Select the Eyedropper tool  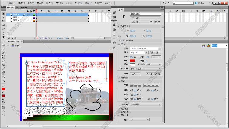point(3,69)
